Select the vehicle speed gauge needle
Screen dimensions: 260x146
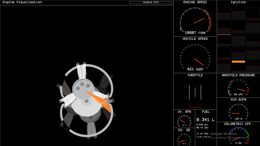click(199, 62)
